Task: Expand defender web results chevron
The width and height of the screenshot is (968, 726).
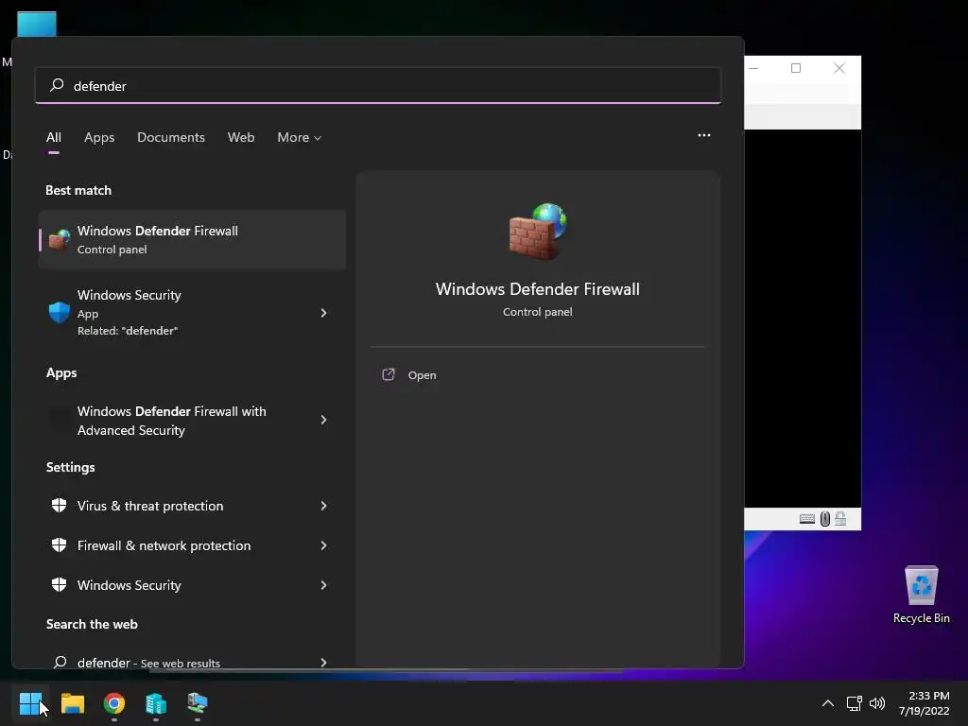Action: (323, 663)
